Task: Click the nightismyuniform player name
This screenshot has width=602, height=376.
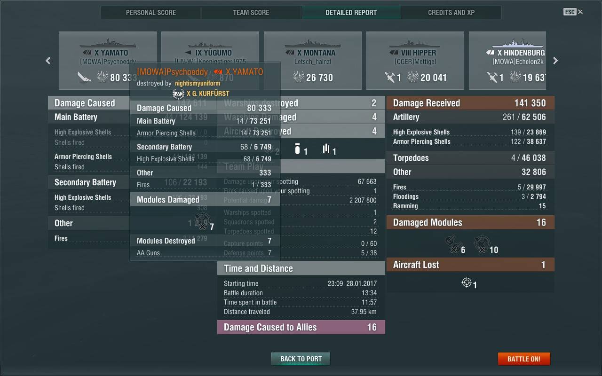Action: 198,83
